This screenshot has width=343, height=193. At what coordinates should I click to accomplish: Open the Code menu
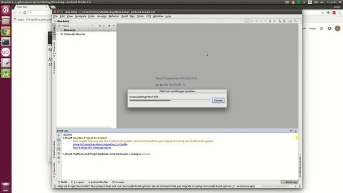pos(91,16)
